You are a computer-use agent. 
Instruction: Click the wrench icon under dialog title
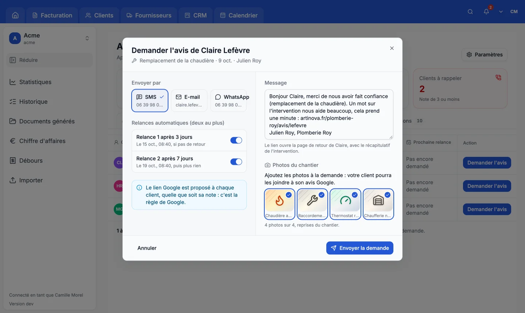pyautogui.click(x=134, y=61)
